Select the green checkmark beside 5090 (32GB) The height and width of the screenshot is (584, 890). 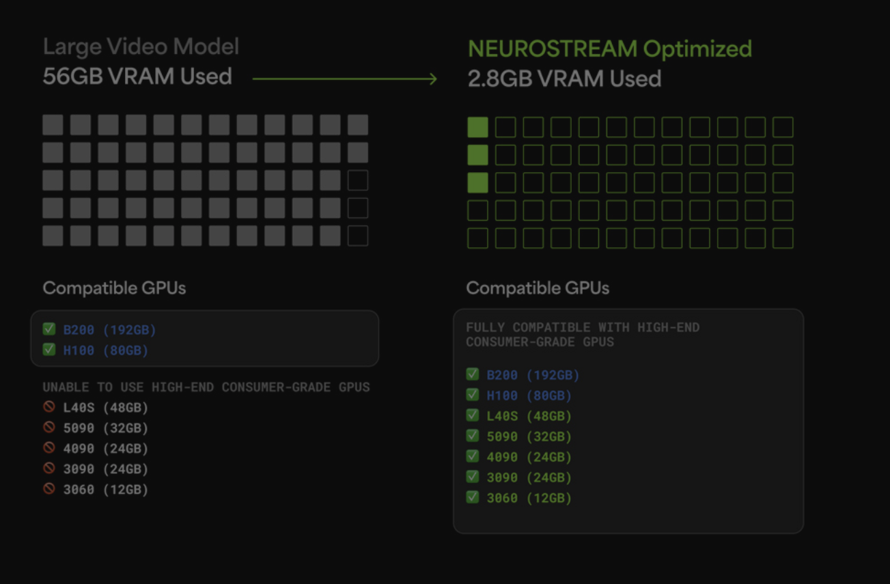[473, 436]
